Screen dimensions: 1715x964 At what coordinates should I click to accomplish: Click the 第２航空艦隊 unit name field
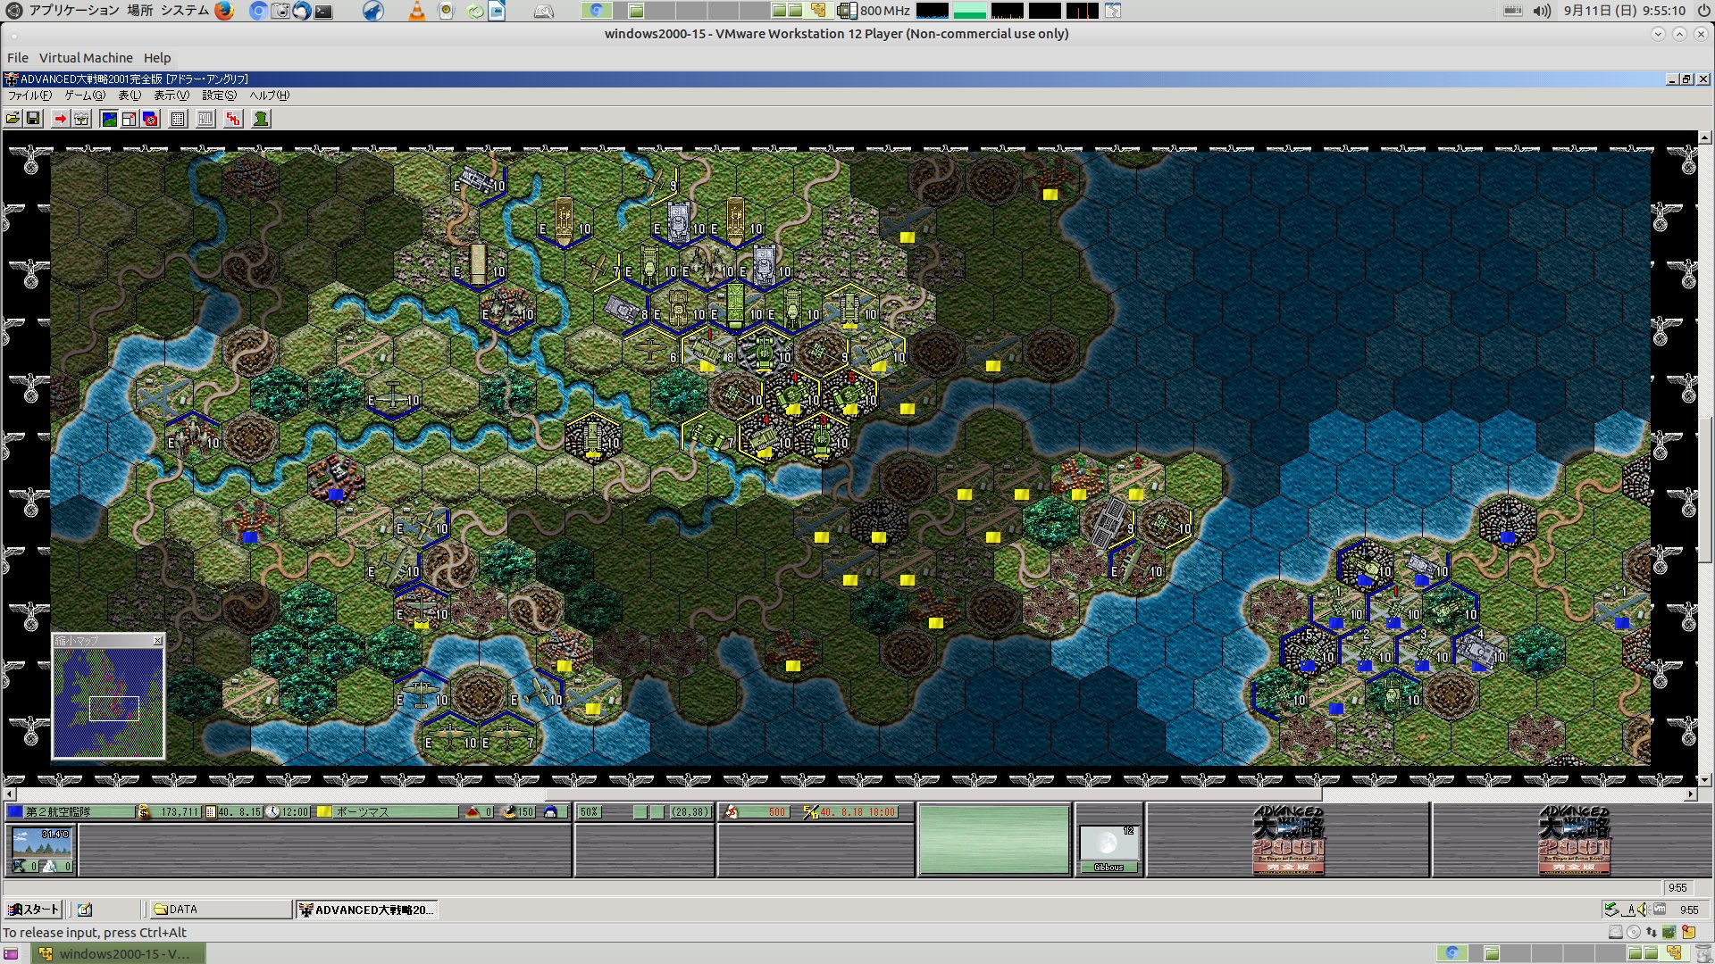coord(79,811)
